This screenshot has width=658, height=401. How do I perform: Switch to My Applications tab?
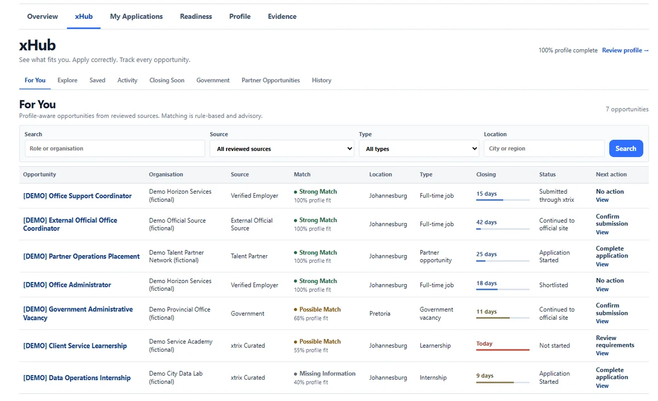pos(136,16)
